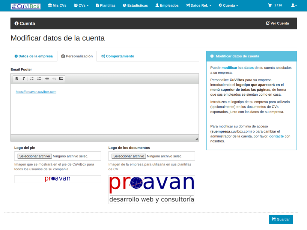Open the Plantillas menu item

106,5
